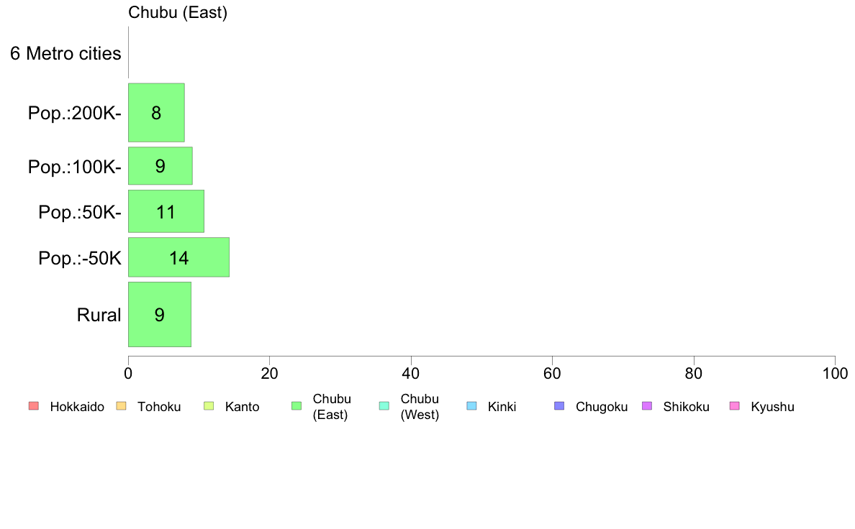Select the Rural bar showing 9

point(160,314)
